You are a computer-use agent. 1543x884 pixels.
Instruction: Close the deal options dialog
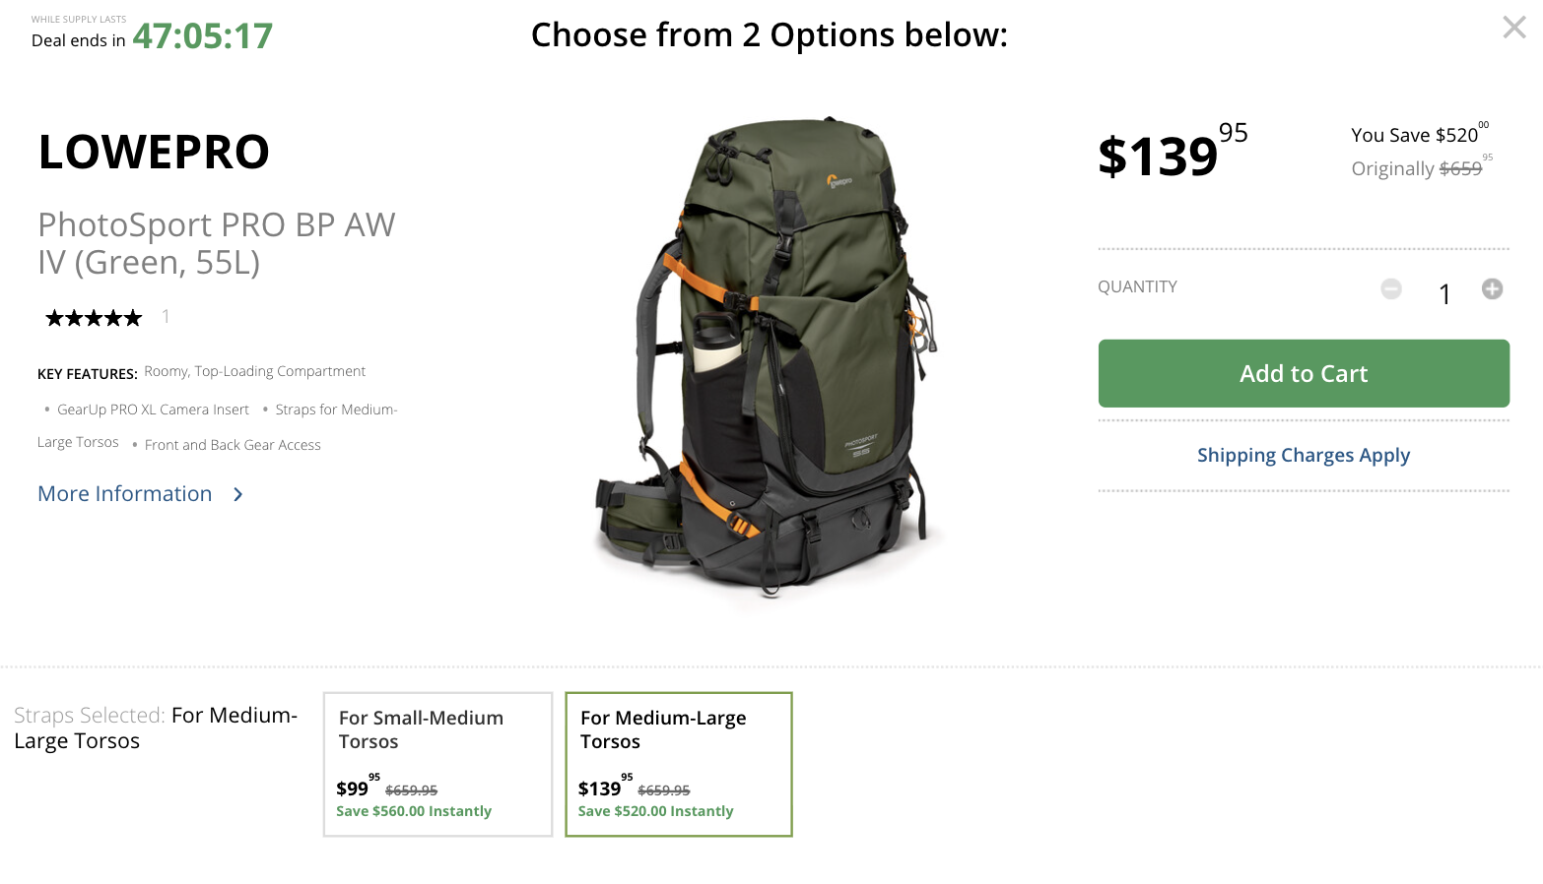tap(1513, 28)
